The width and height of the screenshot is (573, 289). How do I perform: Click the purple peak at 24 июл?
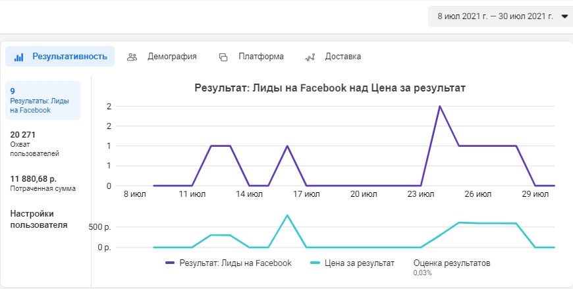click(x=439, y=107)
